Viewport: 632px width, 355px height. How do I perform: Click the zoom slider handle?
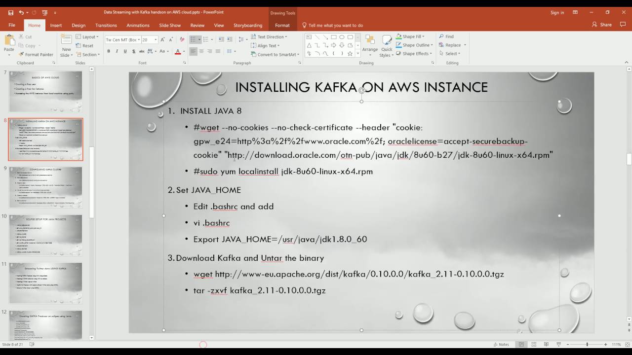[587, 344]
